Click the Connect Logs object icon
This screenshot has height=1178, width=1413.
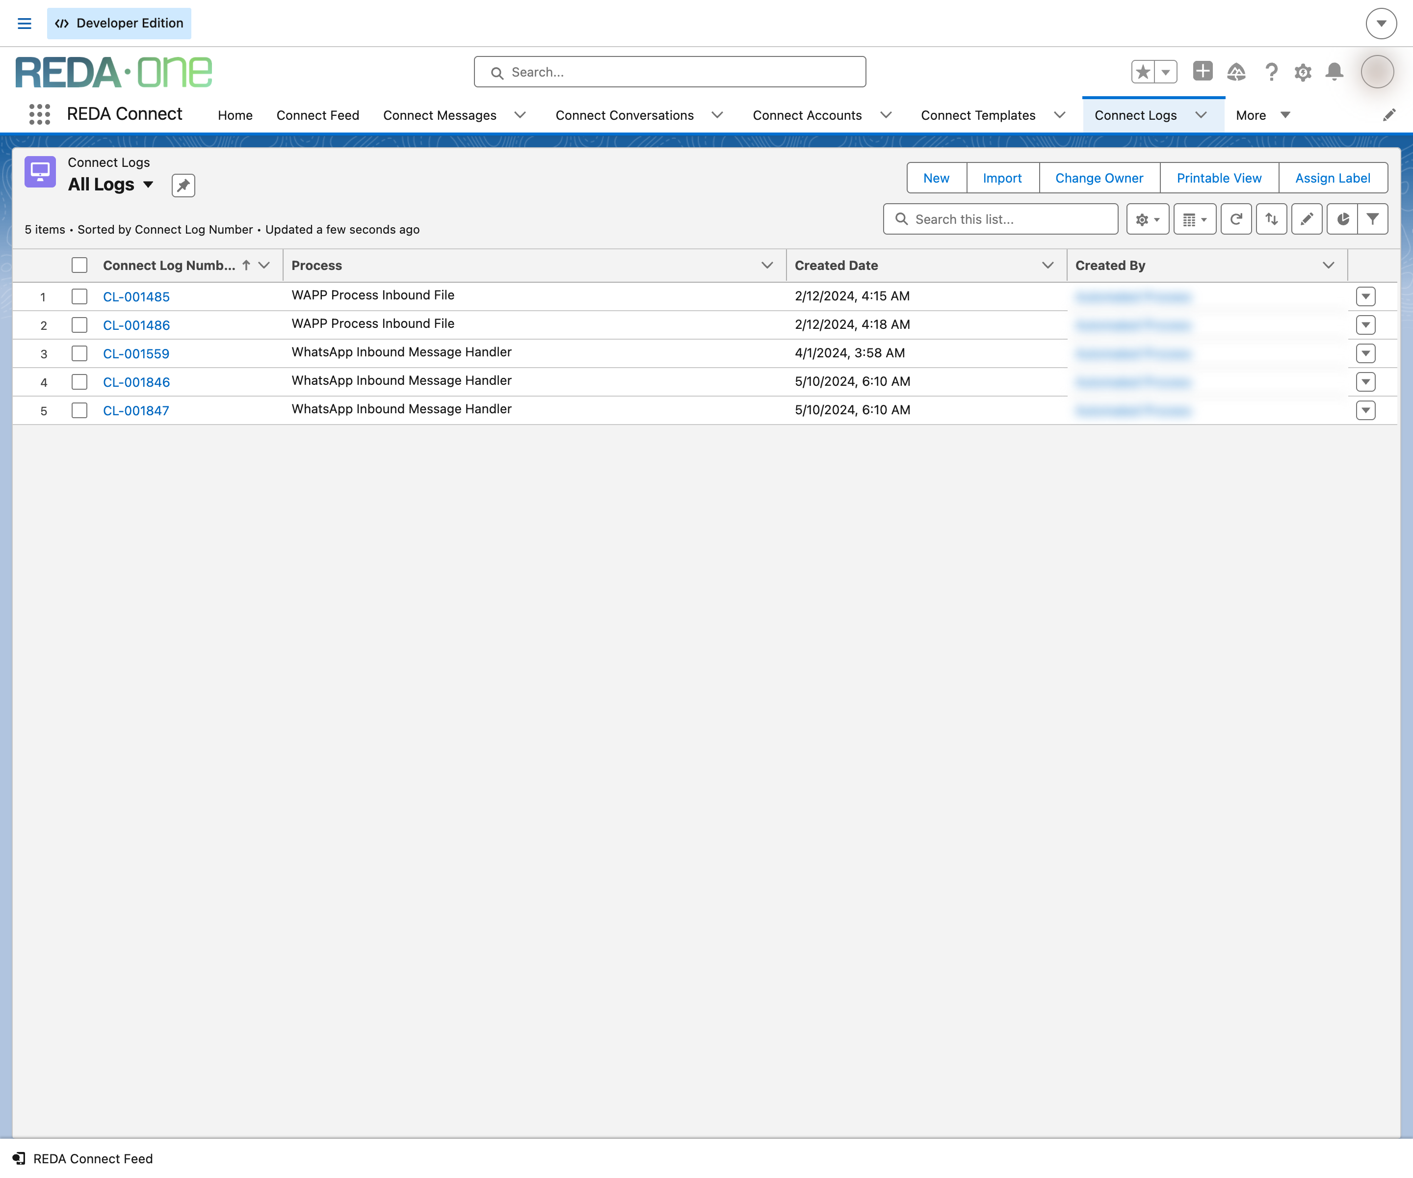click(x=40, y=172)
